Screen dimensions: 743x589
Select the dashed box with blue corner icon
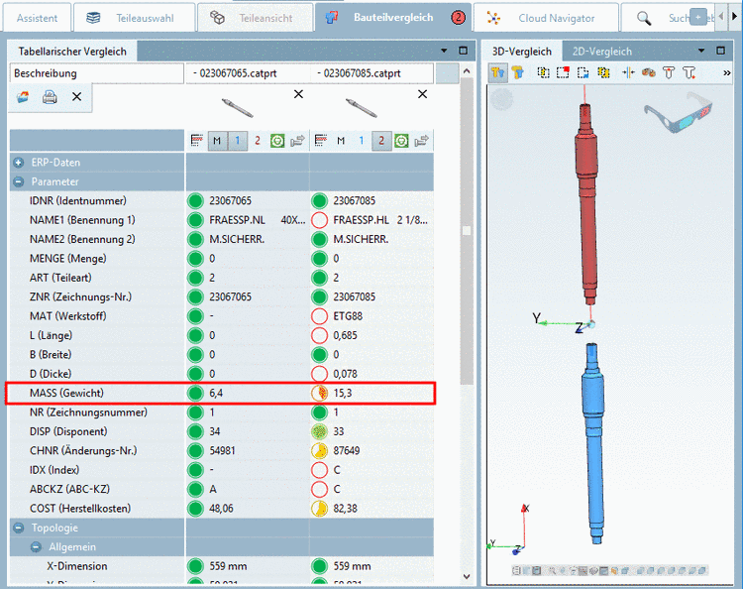(x=583, y=73)
